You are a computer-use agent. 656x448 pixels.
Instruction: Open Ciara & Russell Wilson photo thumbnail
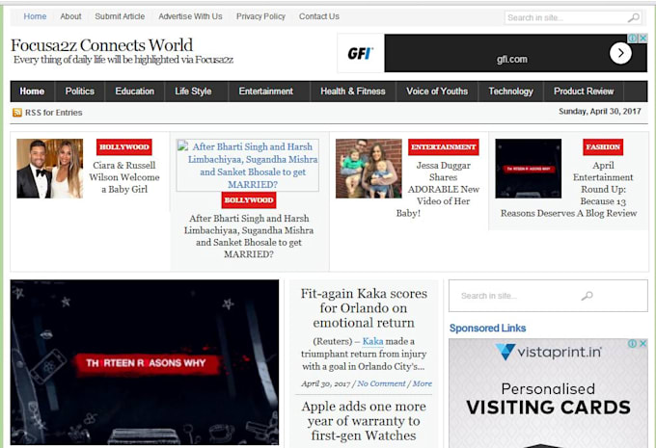click(50, 169)
